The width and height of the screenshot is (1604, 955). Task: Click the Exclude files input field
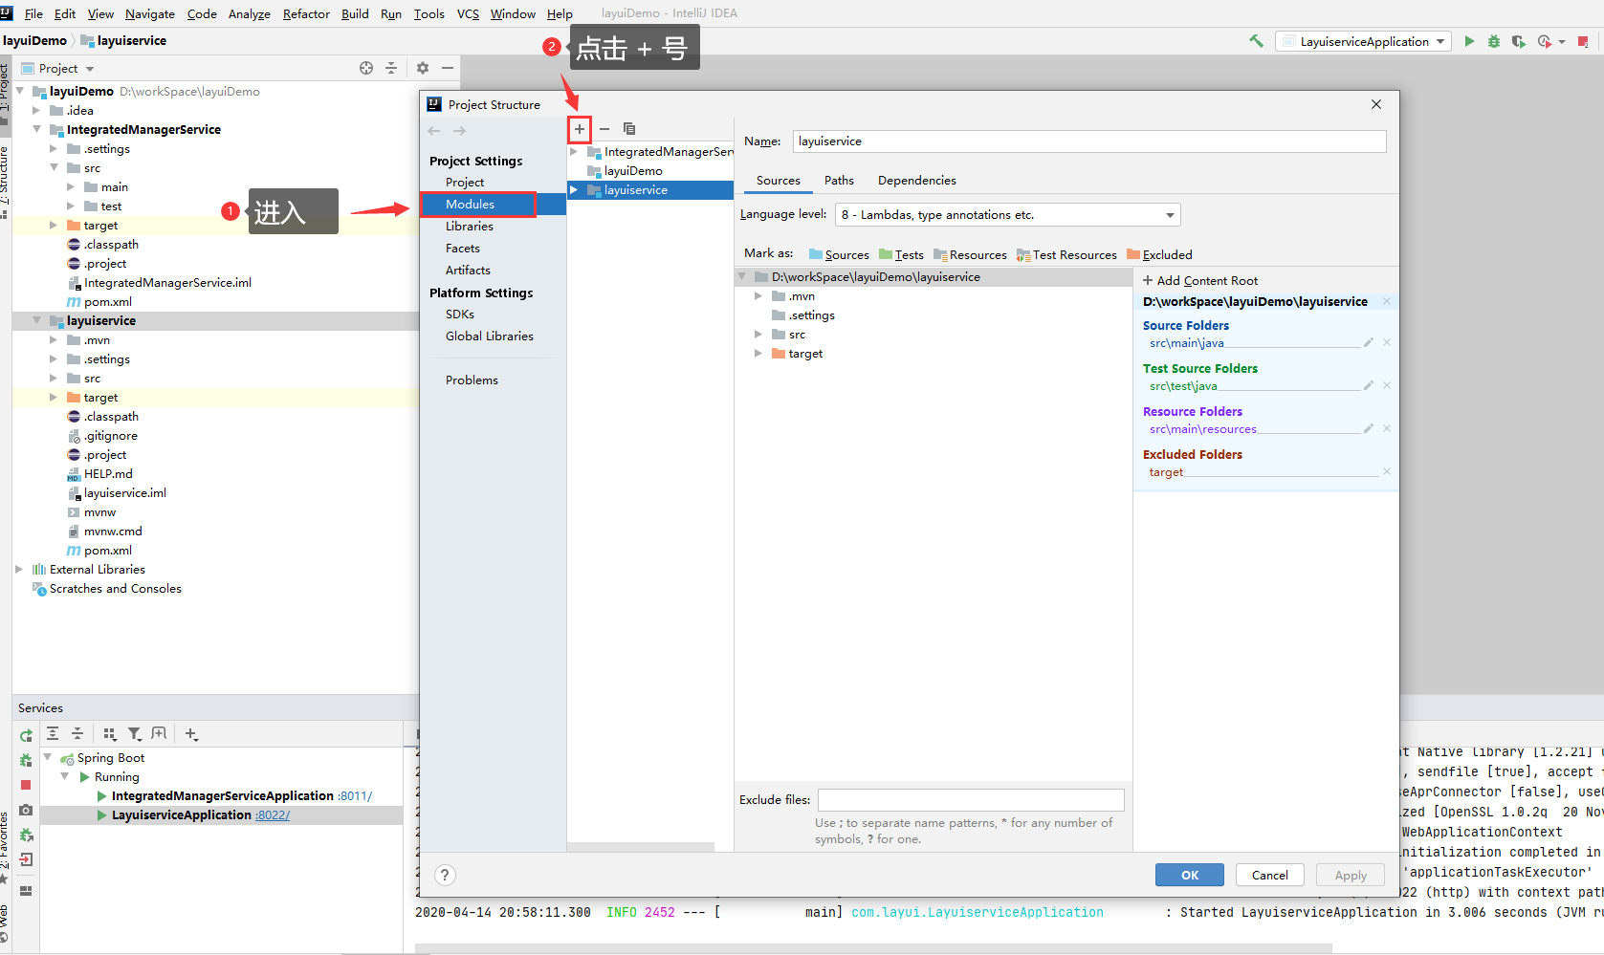click(x=971, y=800)
